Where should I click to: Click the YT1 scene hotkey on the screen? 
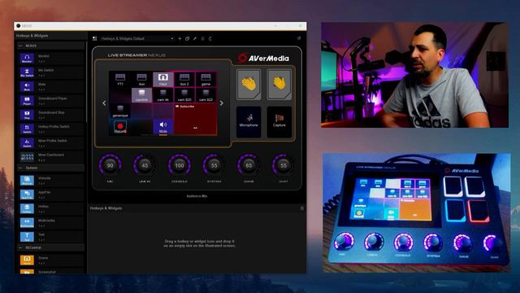(x=120, y=80)
